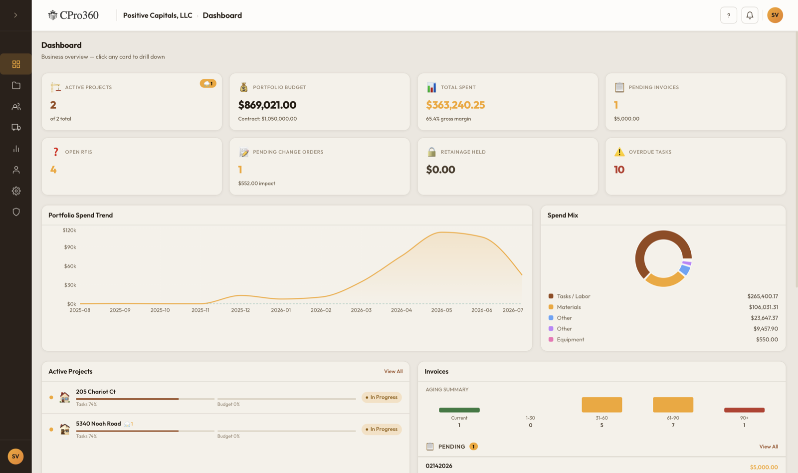The image size is (798, 473).
Task: Click the 2026-05 spend trend axis label
Action: 441,310
